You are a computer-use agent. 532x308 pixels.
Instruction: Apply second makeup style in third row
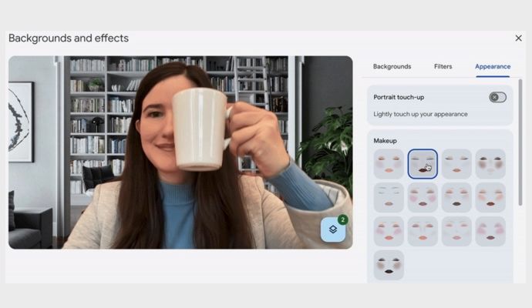pyautogui.click(x=423, y=231)
